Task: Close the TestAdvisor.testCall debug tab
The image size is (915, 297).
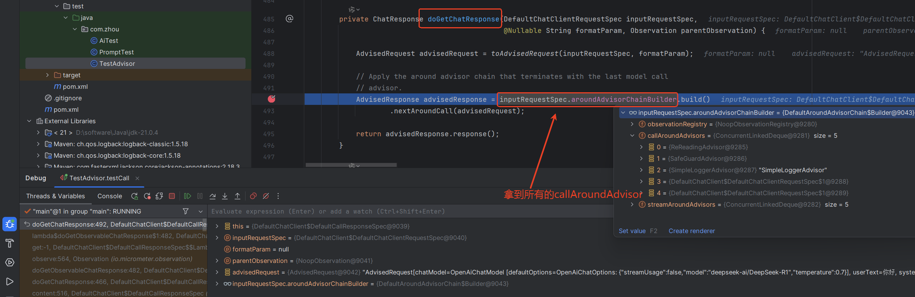Action: 137,178
